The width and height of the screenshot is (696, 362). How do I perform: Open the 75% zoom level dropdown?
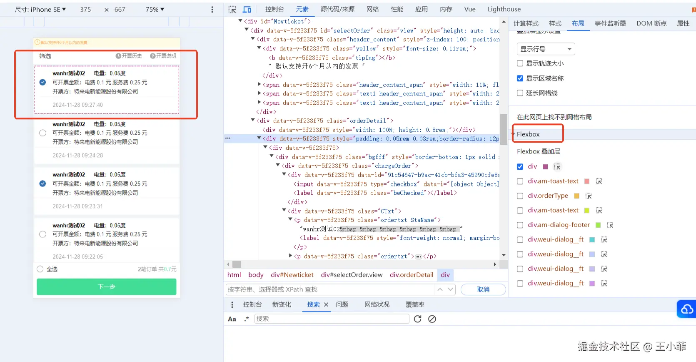(x=155, y=9)
